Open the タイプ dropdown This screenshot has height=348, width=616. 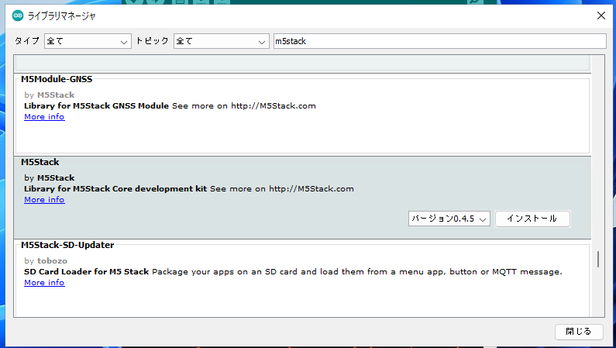pos(88,41)
